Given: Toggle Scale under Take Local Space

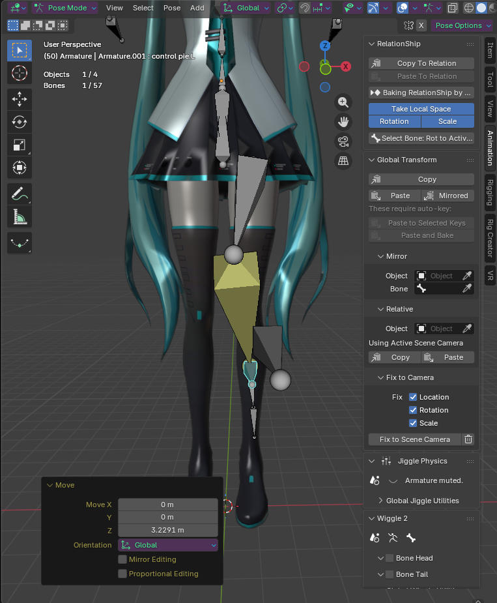Looking at the screenshot, I should pos(447,121).
